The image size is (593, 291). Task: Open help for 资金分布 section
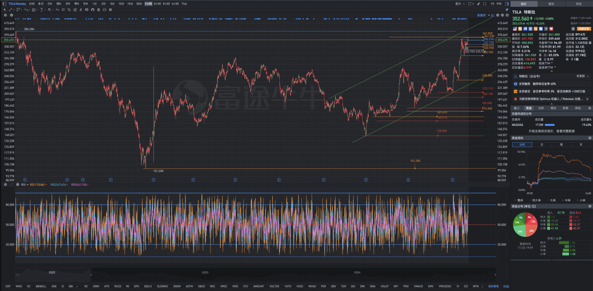pos(590,206)
